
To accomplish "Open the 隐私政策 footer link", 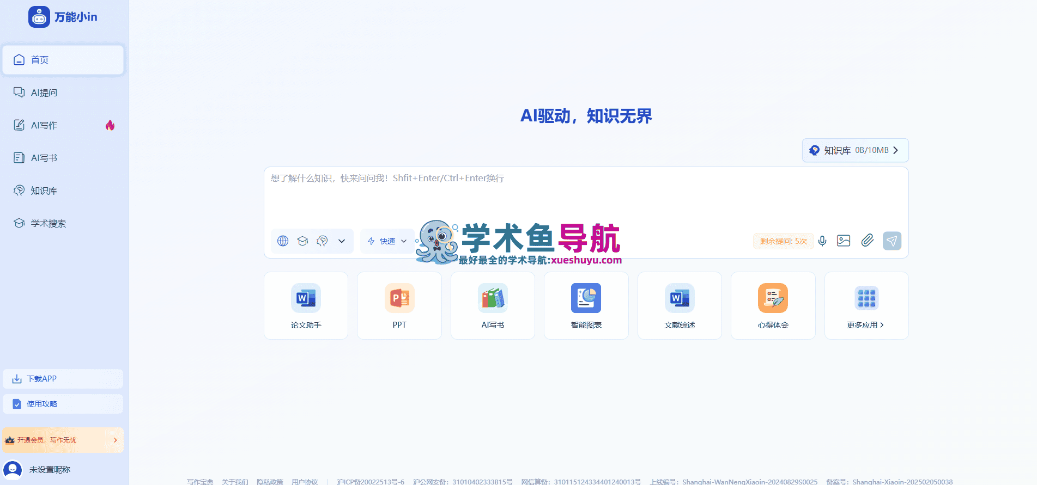I will point(270,482).
